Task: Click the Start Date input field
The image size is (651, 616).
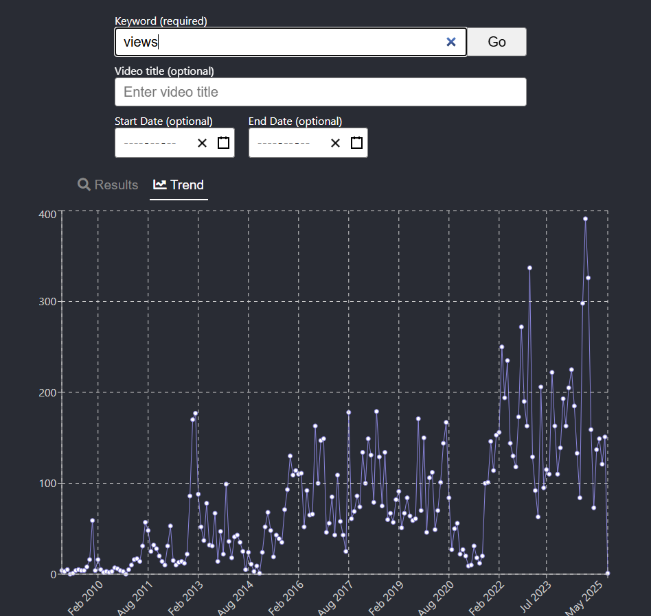Action: (175, 143)
